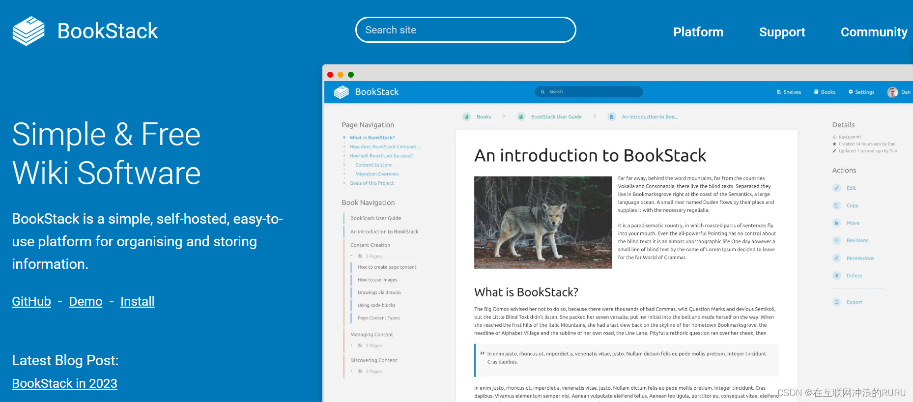Viewport: 913px width, 402px height.
Task: Open 'An introduction to BookStack' in Book Navigation
Action: [x=384, y=231]
